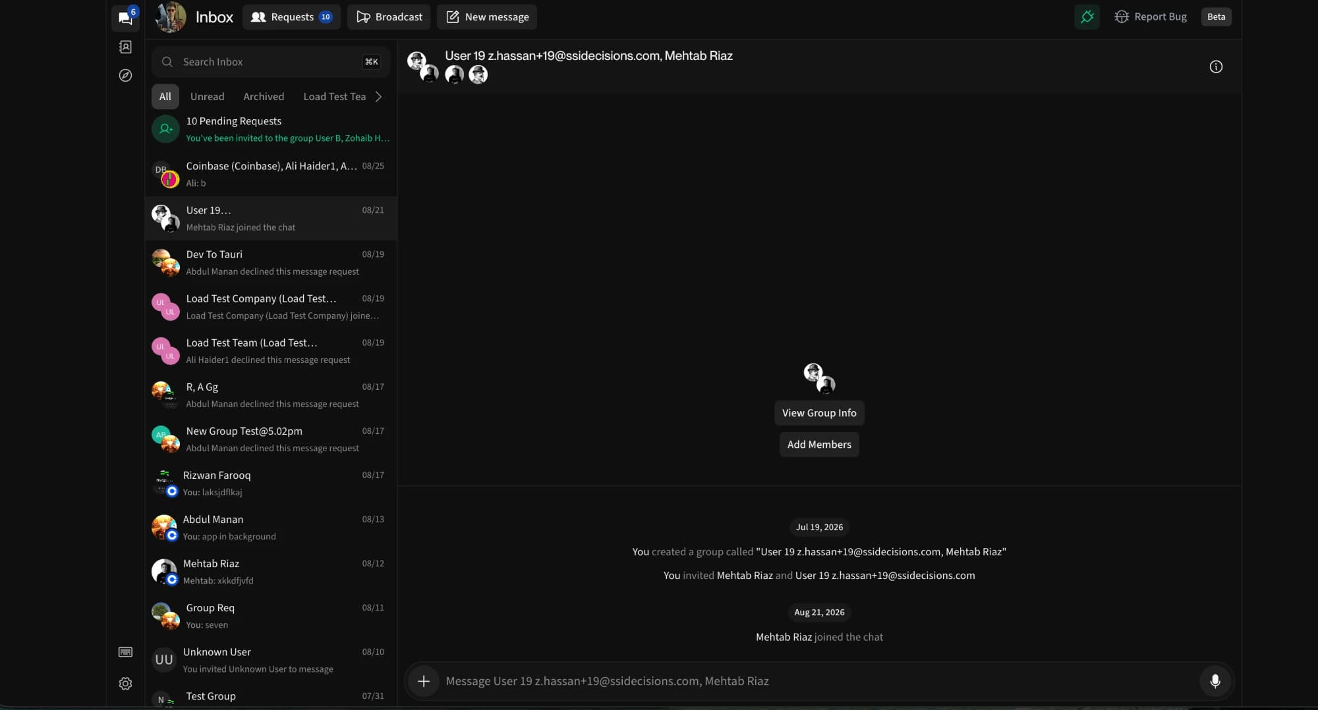Open the chats icon in left sidebar

pyautogui.click(x=125, y=17)
